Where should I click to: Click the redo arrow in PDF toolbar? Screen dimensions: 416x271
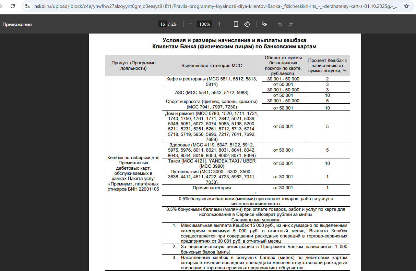291,24
